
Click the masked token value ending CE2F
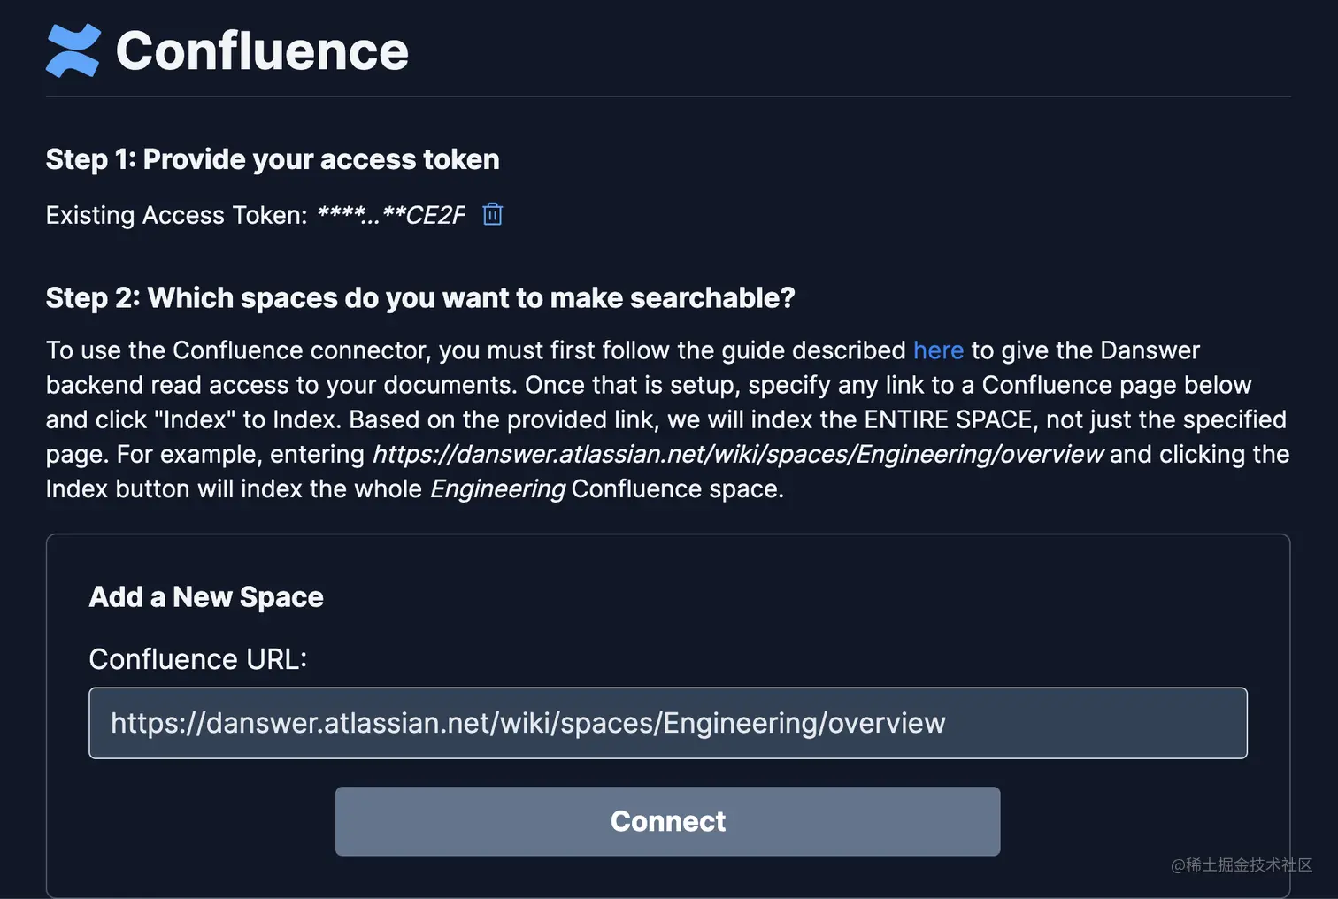pyautogui.click(x=390, y=215)
